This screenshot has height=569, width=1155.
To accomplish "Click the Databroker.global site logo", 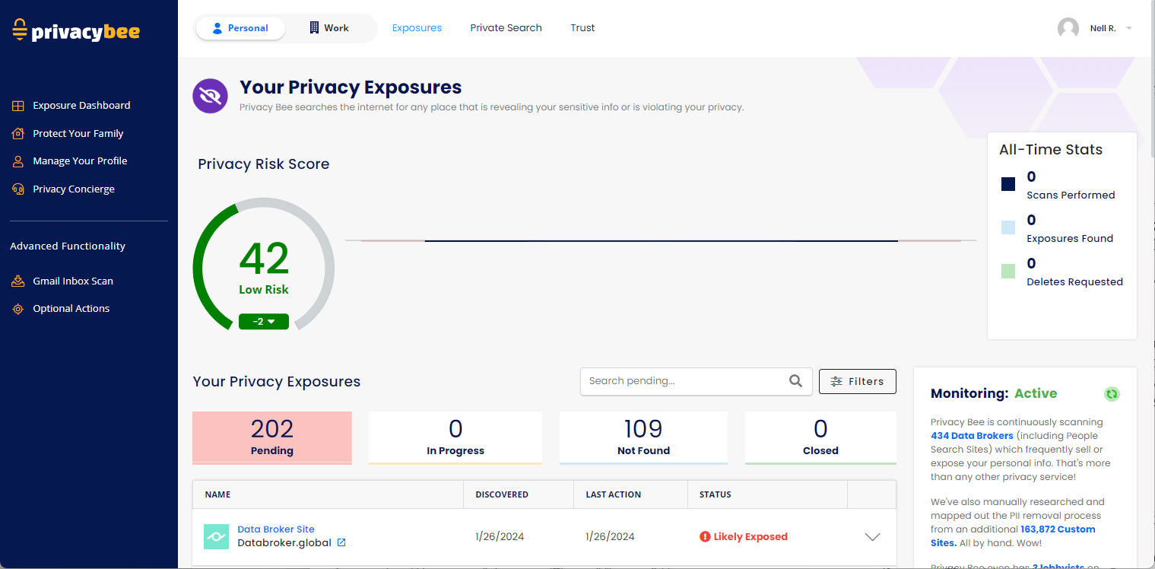I will coord(216,536).
